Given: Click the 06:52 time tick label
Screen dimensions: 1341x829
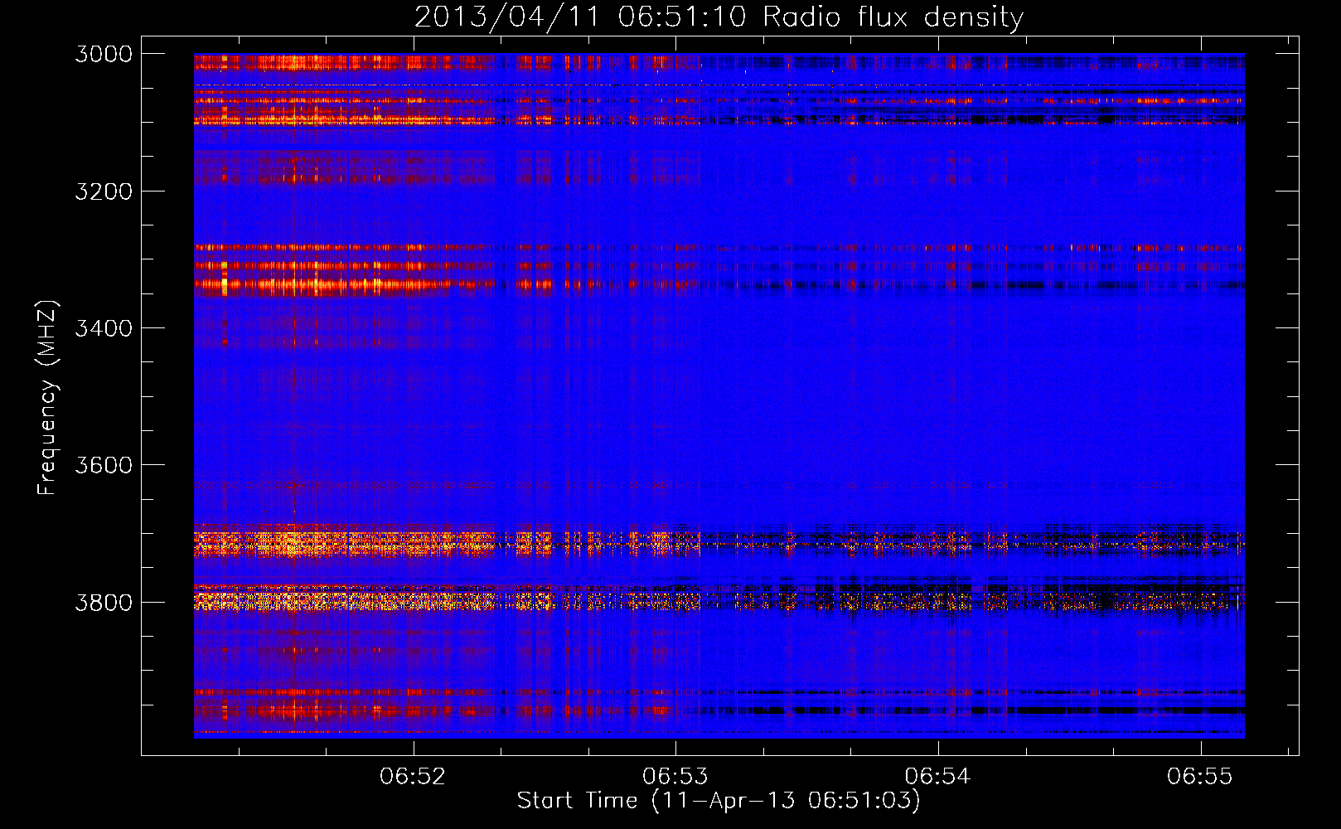Looking at the screenshot, I should tap(413, 776).
